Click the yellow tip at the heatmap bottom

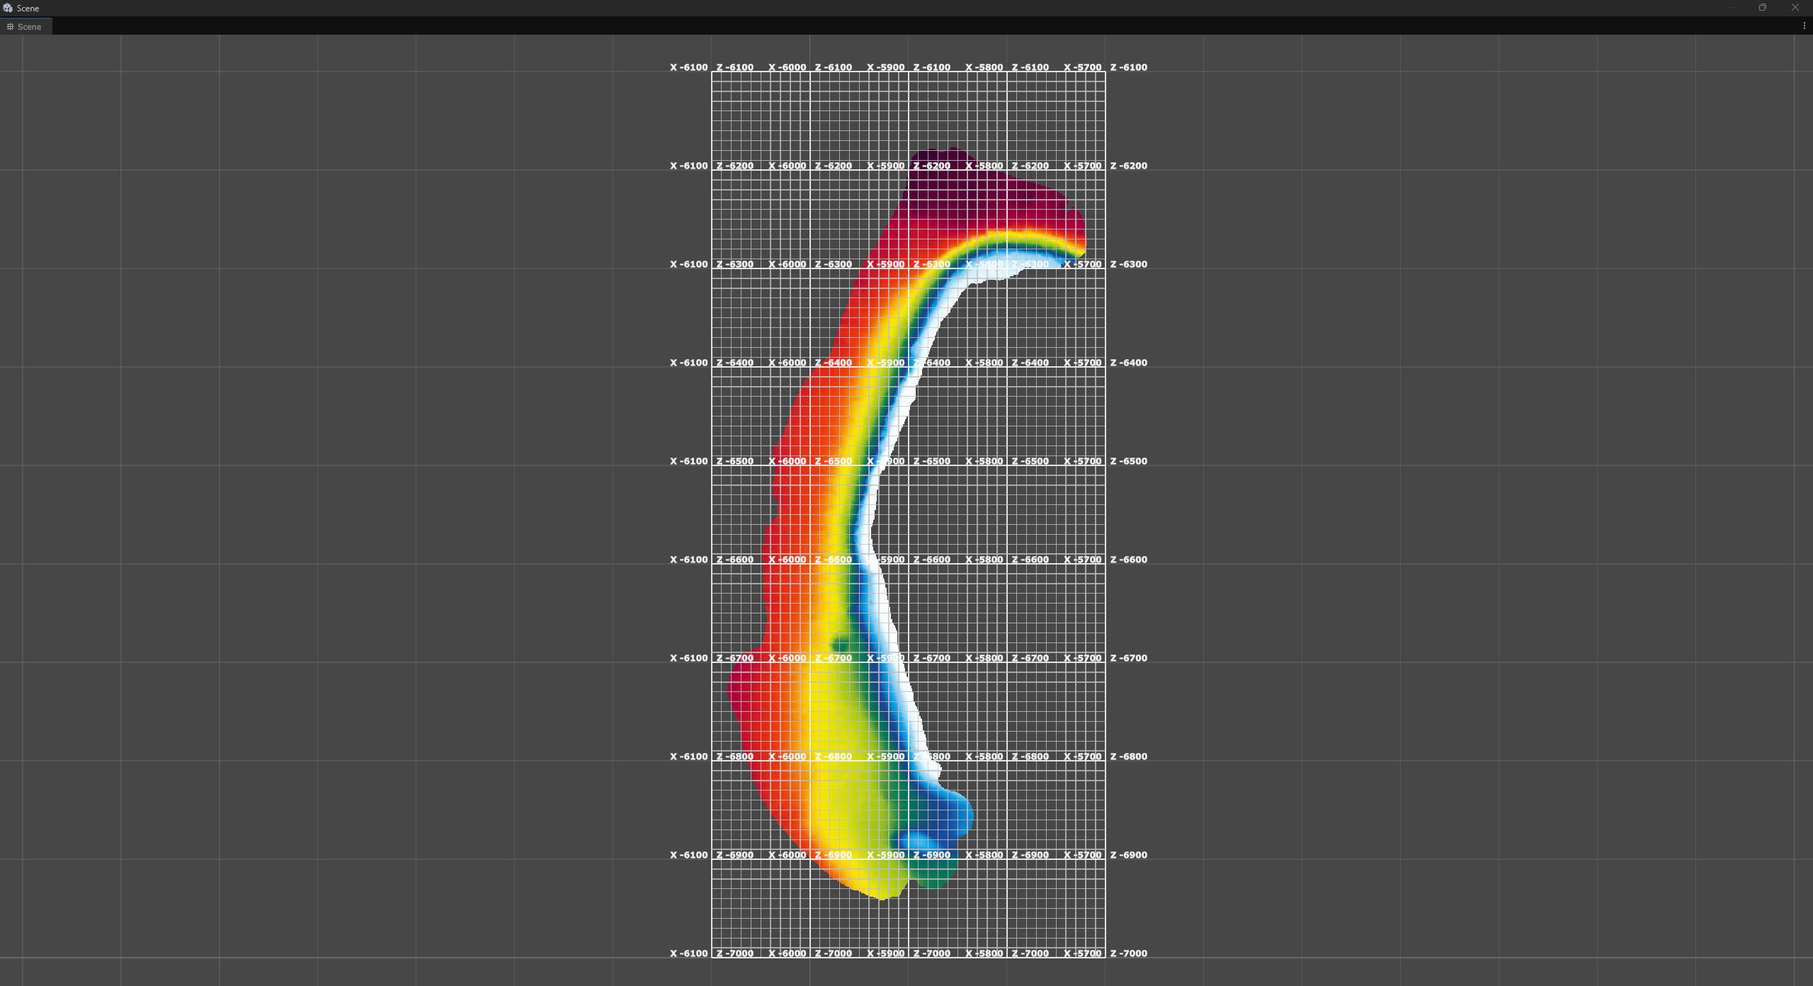coord(882,894)
